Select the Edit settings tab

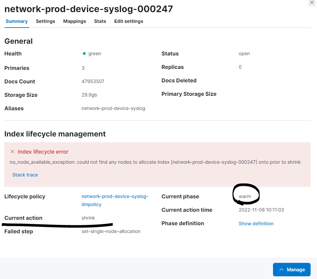point(129,21)
